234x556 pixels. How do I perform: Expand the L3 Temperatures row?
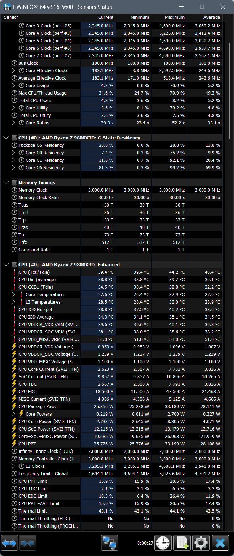[14, 302]
